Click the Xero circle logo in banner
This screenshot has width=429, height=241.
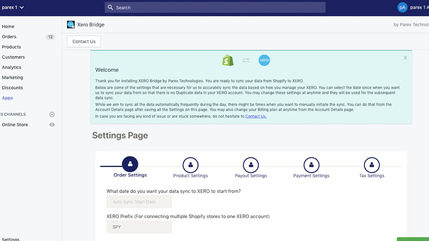(264, 60)
